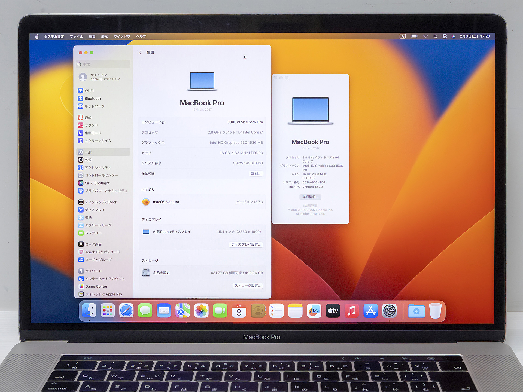
Task: Open Messages from the Dock
Action: [x=145, y=311]
